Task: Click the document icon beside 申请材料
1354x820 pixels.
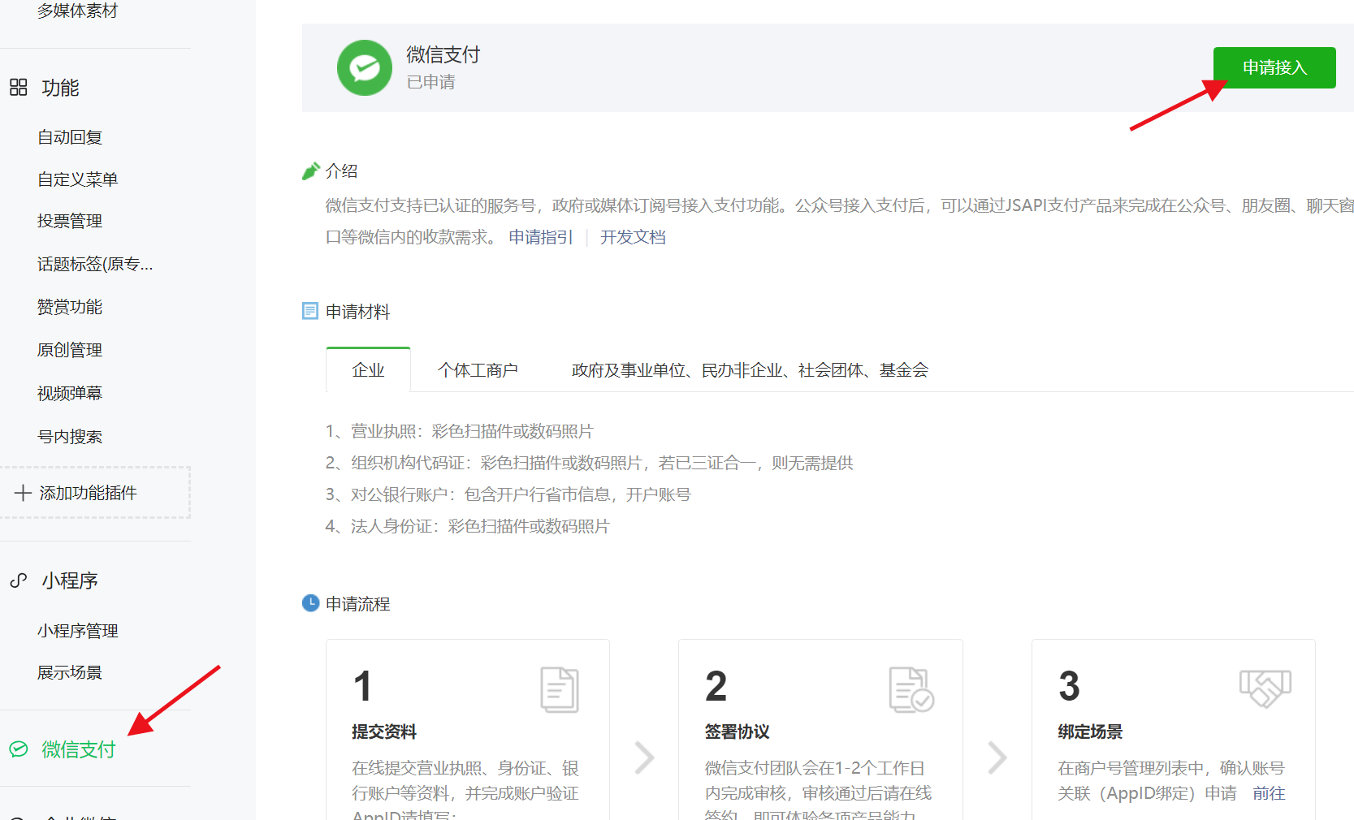Action: pos(310,311)
